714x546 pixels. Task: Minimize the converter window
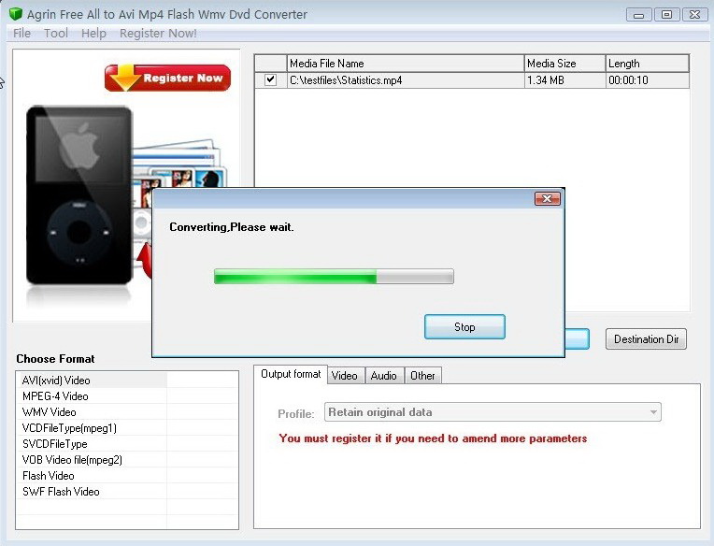(x=638, y=15)
